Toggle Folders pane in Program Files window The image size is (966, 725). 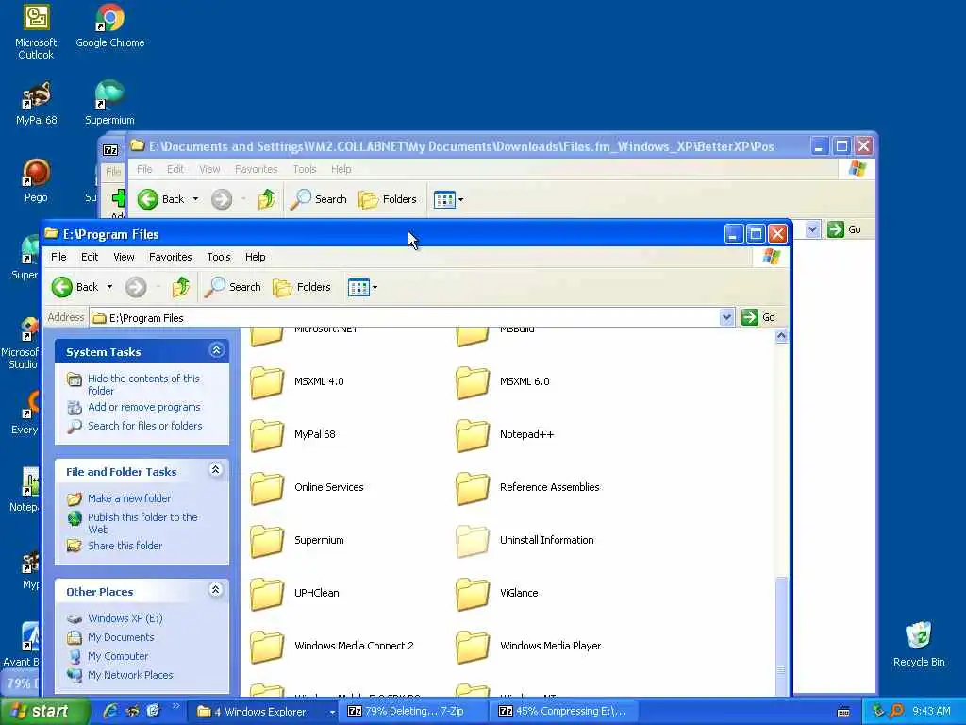[x=302, y=287]
